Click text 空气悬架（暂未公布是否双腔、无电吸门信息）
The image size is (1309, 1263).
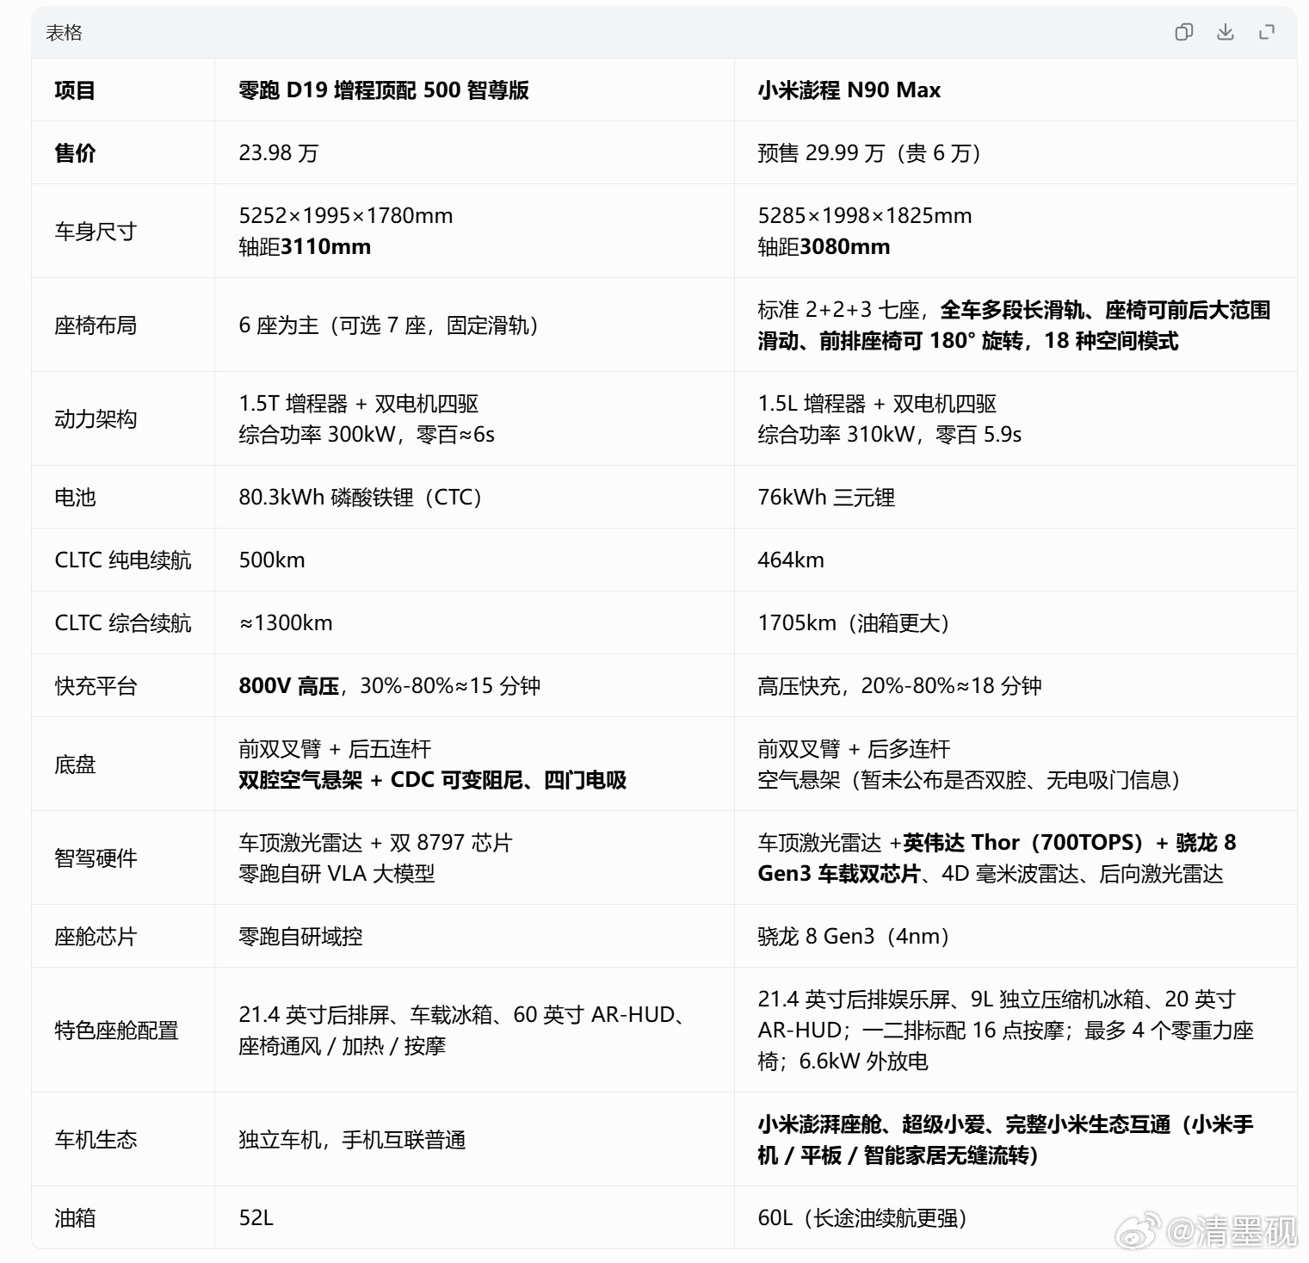pos(970,780)
